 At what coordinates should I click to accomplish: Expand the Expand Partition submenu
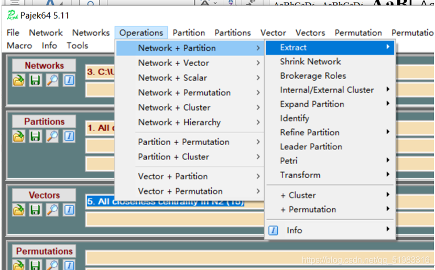pyautogui.click(x=330, y=104)
